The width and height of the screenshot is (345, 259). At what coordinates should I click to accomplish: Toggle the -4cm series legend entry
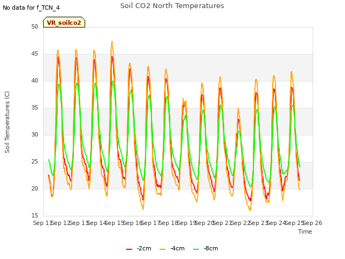point(172,248)
